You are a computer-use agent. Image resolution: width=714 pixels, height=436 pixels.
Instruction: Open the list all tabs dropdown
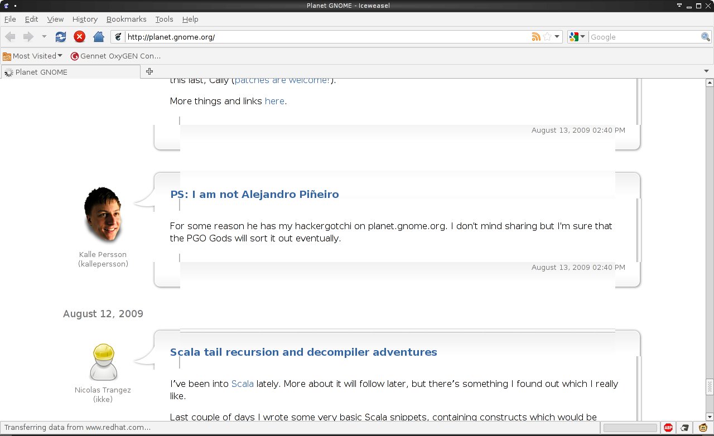(707, 71)
